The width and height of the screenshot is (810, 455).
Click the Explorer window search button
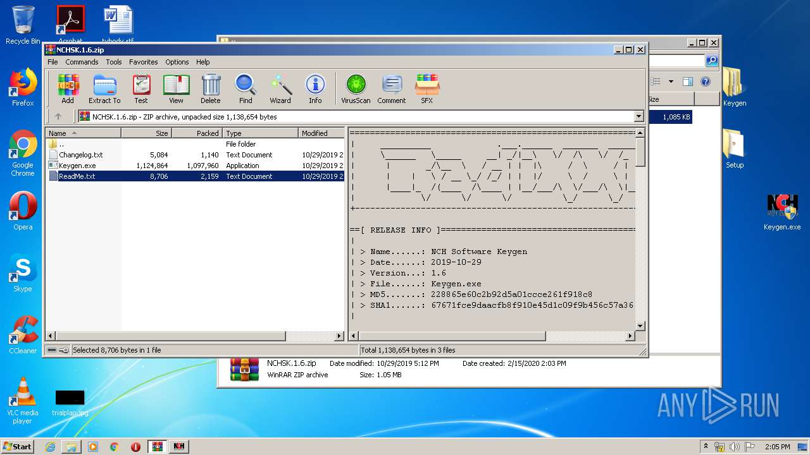(712, 61)
